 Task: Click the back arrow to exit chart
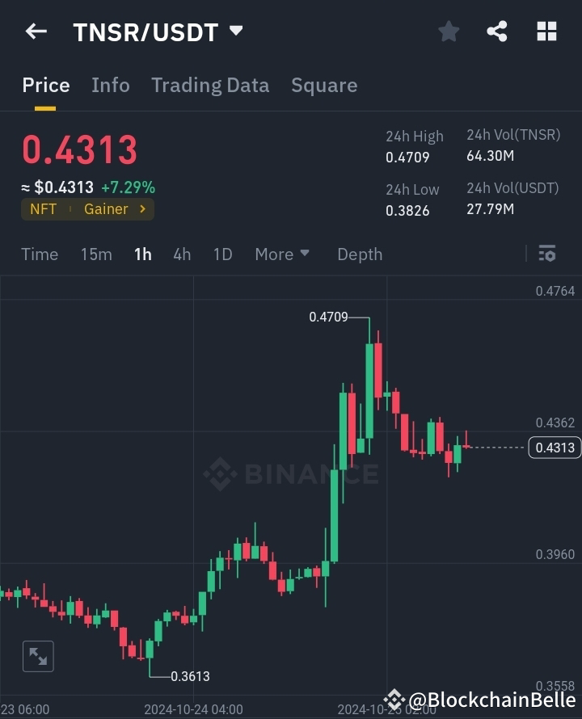pyautogui.click(x=36, y=32)
